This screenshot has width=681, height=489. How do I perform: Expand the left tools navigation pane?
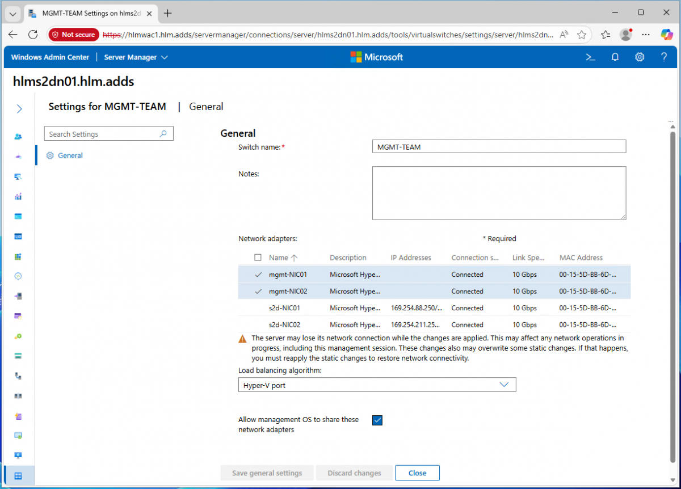click(x=19, y=109)
